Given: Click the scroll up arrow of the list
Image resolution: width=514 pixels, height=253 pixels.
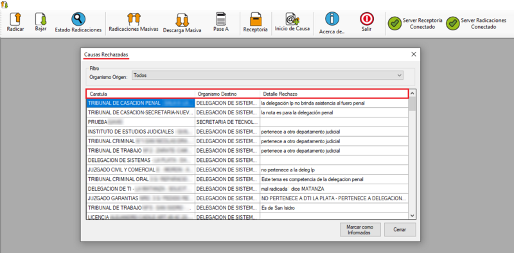Looking at the screenshot, I should [412, 92].
